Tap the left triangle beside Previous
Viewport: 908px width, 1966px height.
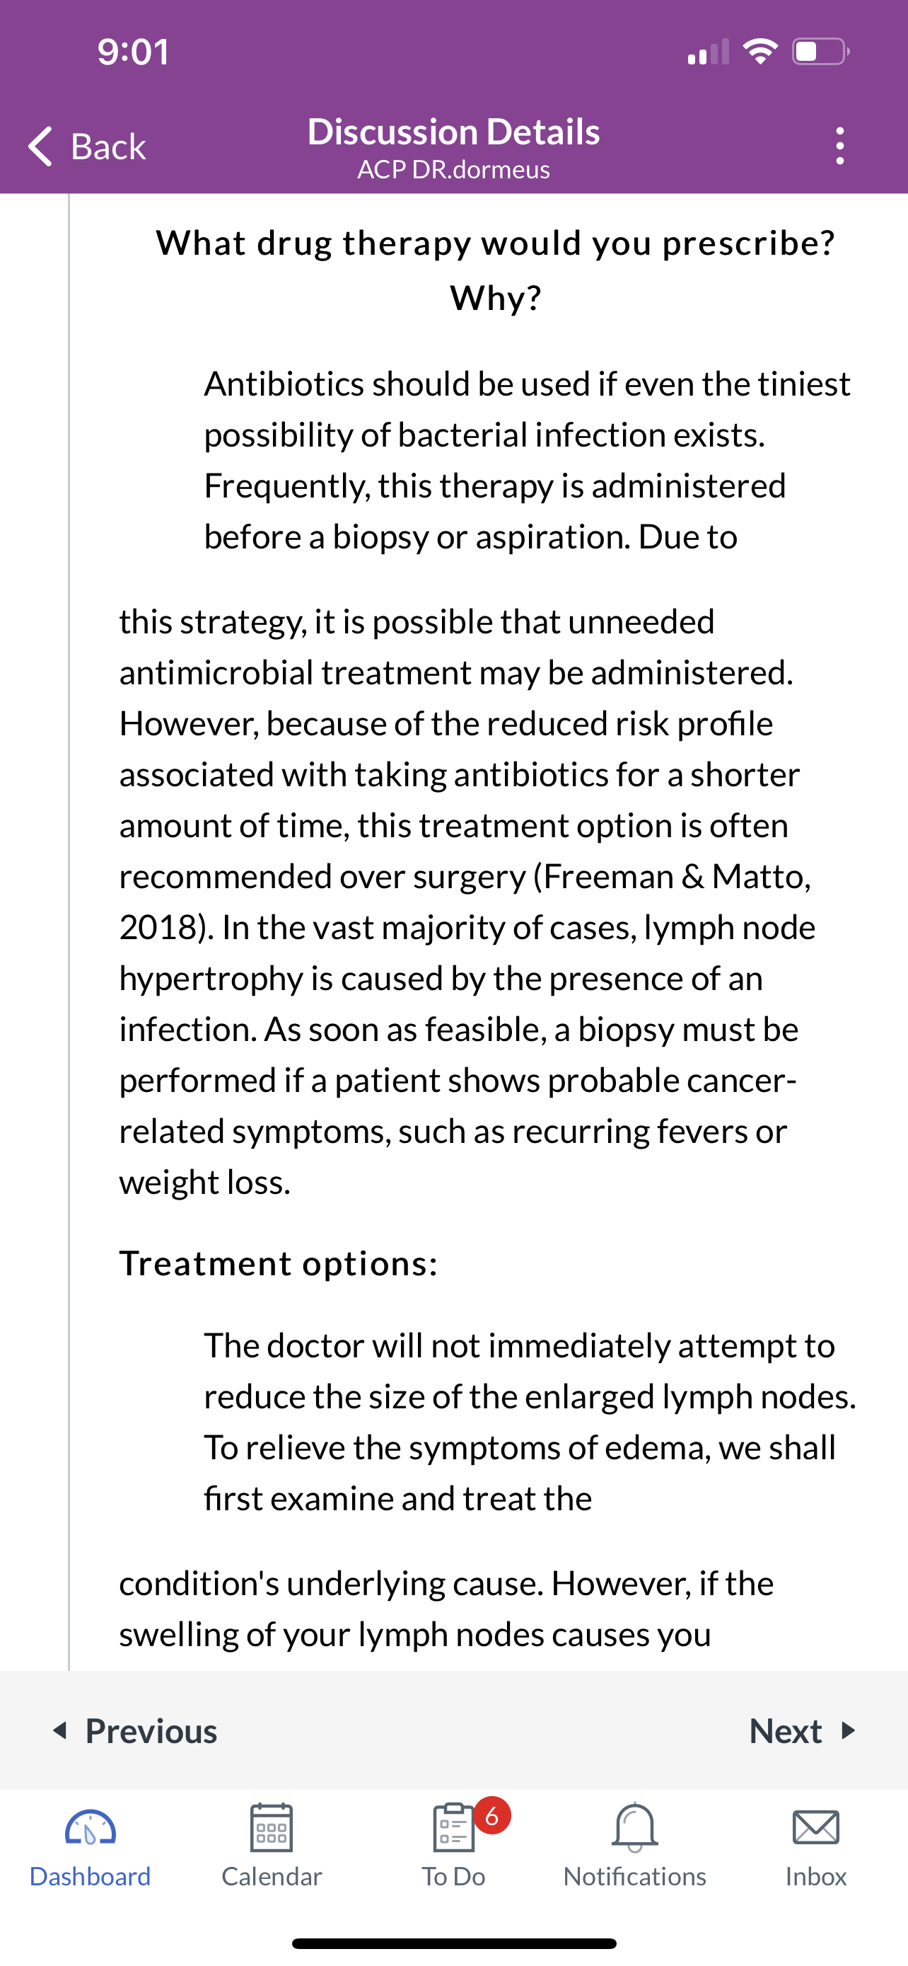point(59,1730)
